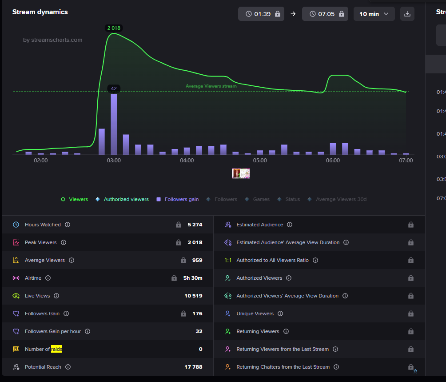The image size is (446, 382).
Task: Click the game thumbnail below the chart
Action: (x=241, y=173)
